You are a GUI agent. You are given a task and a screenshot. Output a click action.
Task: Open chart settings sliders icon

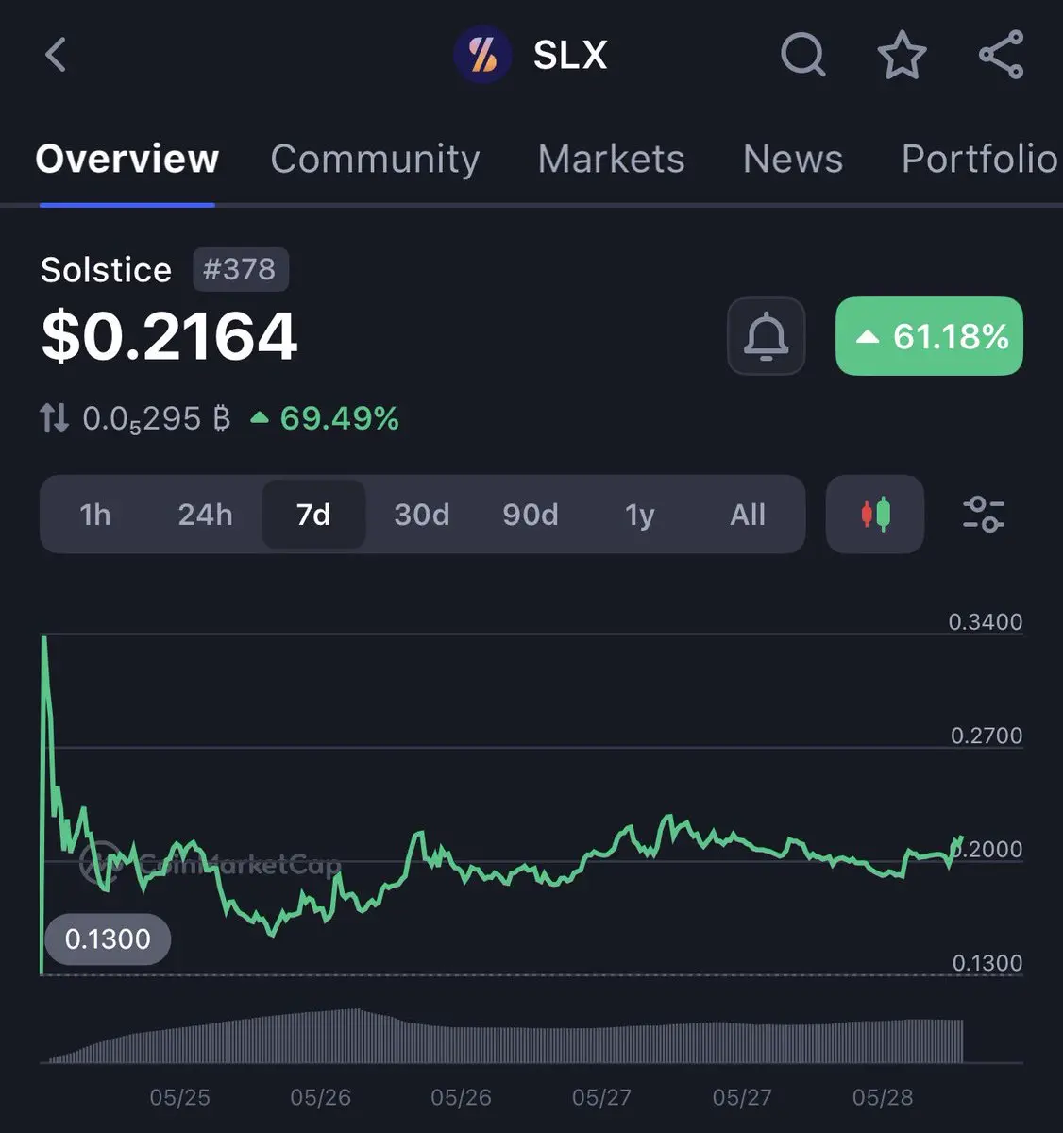coord(984,515)
